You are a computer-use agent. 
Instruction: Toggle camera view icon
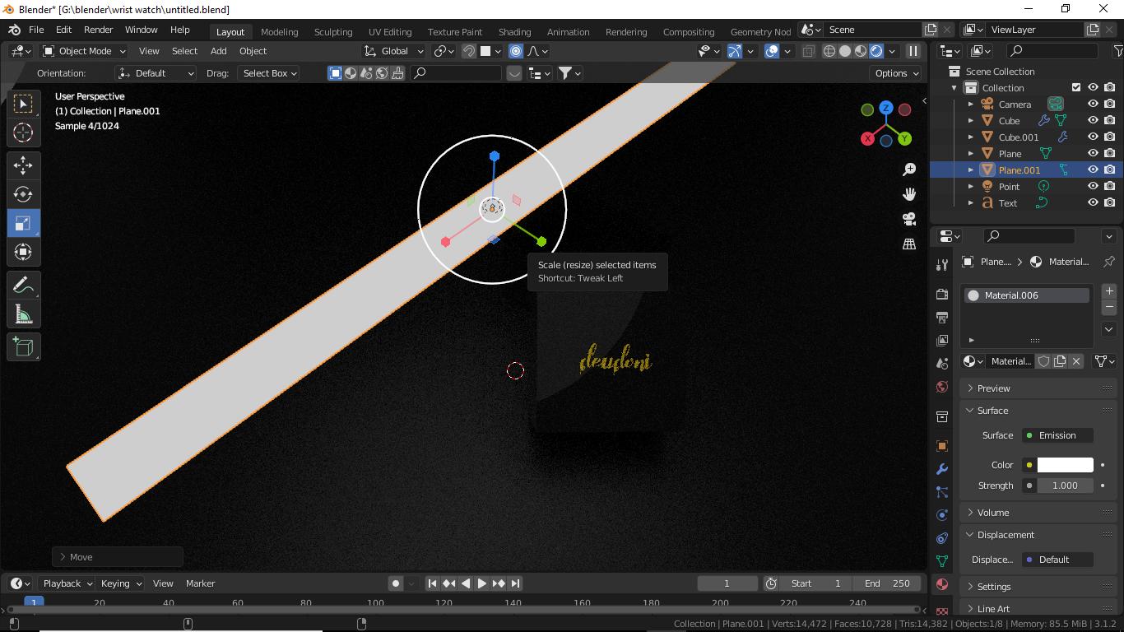click(x=909, y=219)
